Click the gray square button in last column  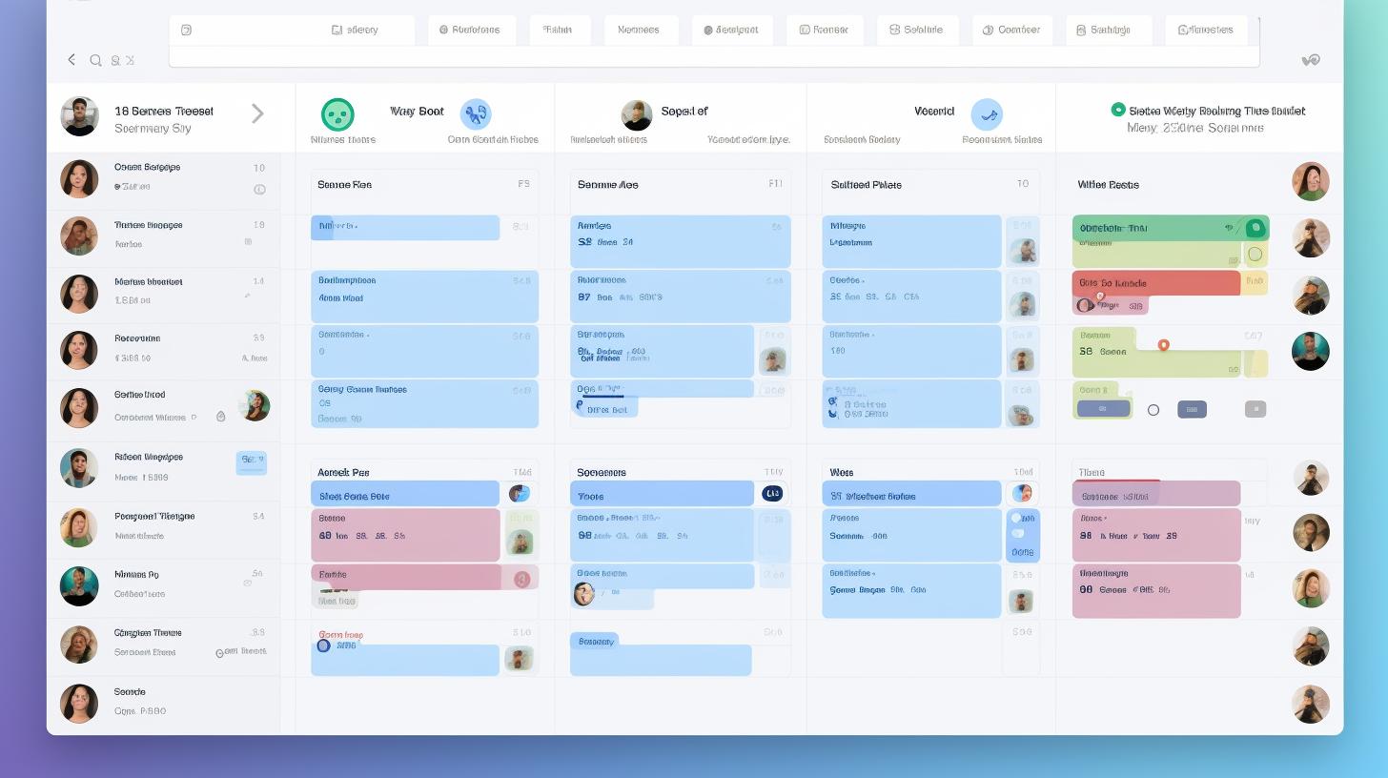(x=1255, y=409)
